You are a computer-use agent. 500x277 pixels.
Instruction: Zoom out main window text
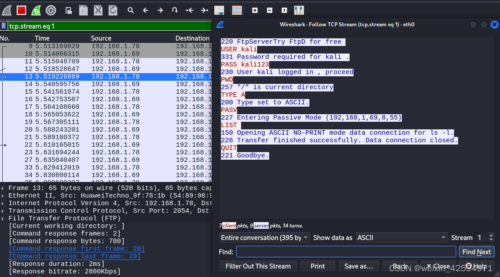pos(270,11)
